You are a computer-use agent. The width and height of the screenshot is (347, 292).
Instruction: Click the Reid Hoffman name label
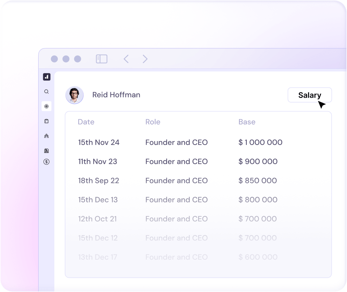tap(116, 95)
